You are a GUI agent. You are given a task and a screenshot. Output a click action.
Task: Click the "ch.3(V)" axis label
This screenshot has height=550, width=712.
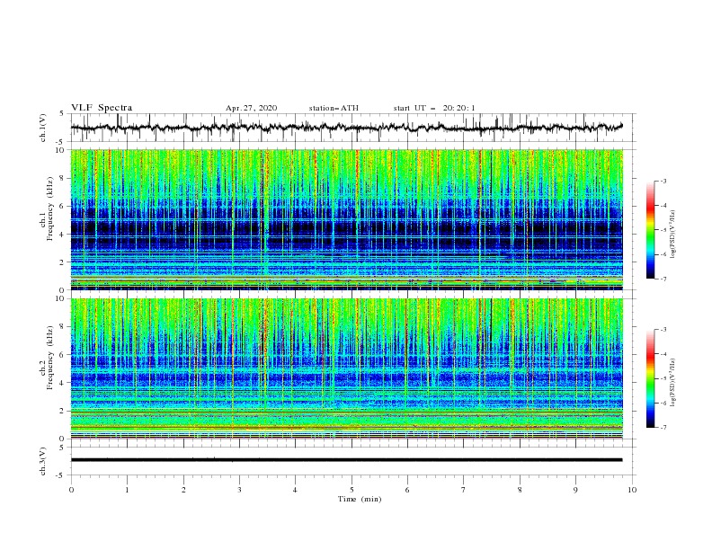43,462
